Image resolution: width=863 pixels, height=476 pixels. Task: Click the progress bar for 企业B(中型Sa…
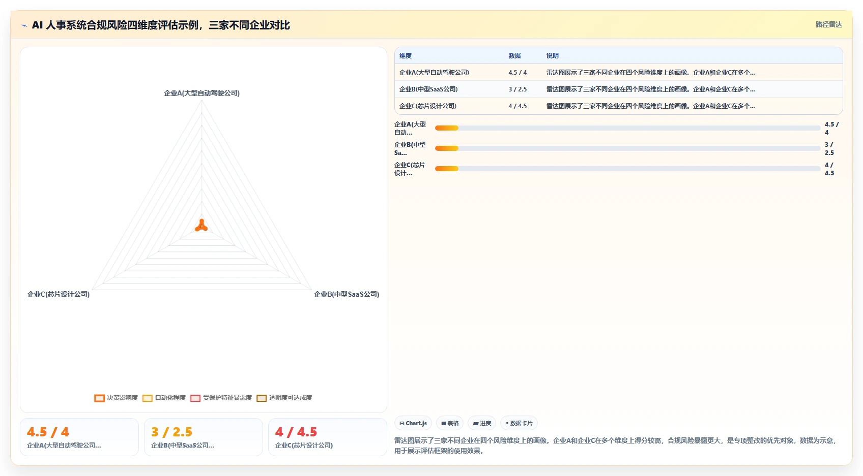[x=627, y=148]
